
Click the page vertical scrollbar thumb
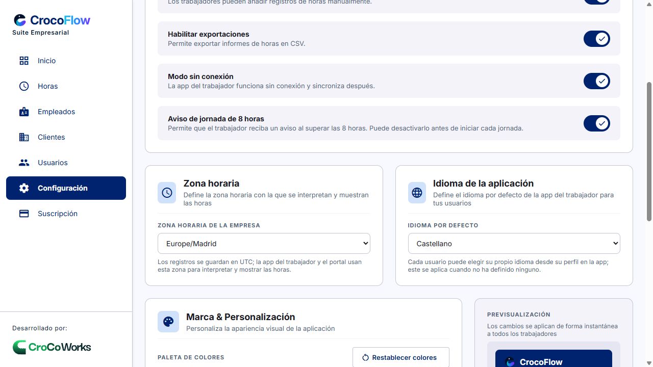[649, 151]
